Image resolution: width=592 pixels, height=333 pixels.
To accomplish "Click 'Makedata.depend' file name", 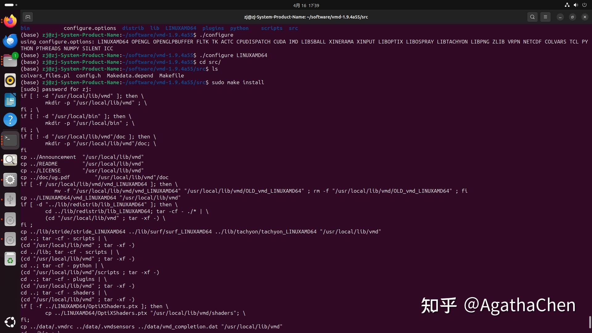I will coord(130,76).
